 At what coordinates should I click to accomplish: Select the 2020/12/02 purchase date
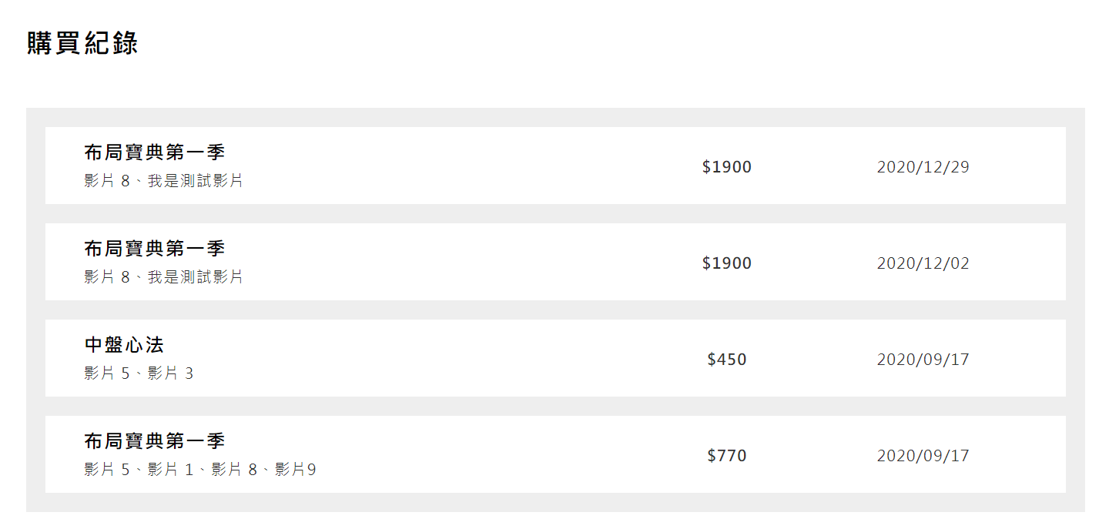click(923, 263)
